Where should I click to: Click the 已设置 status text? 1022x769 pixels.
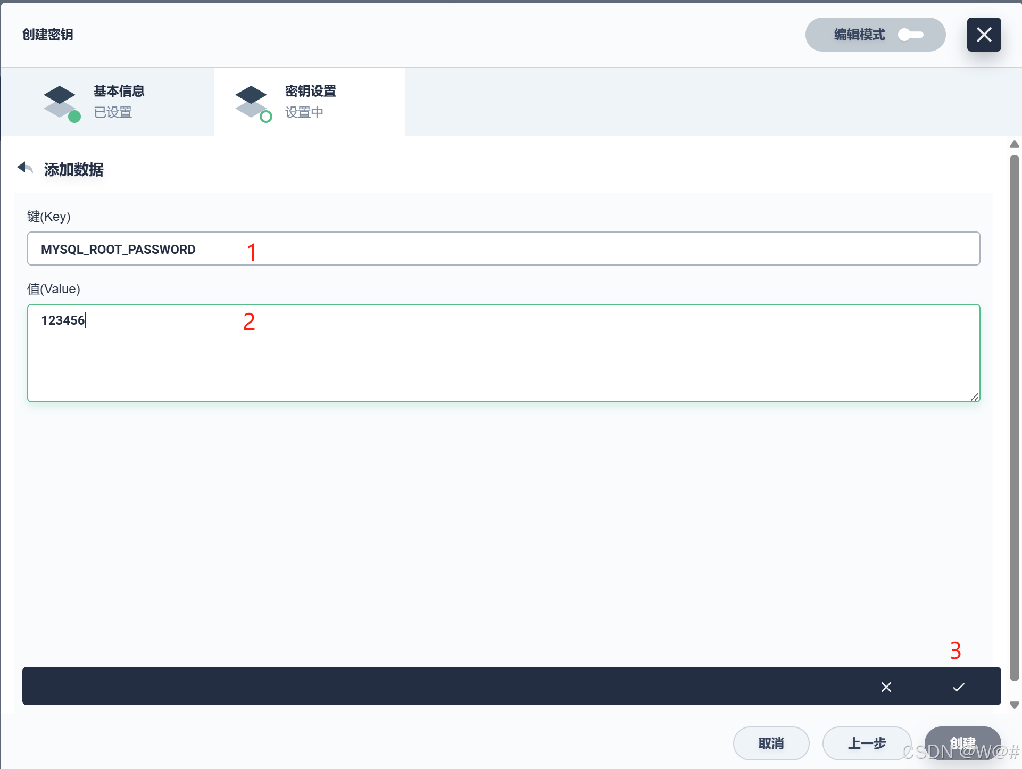coord(113,112)
